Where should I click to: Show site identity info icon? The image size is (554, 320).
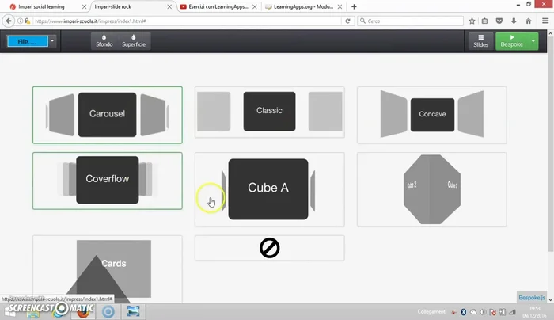tap(20, 21)
